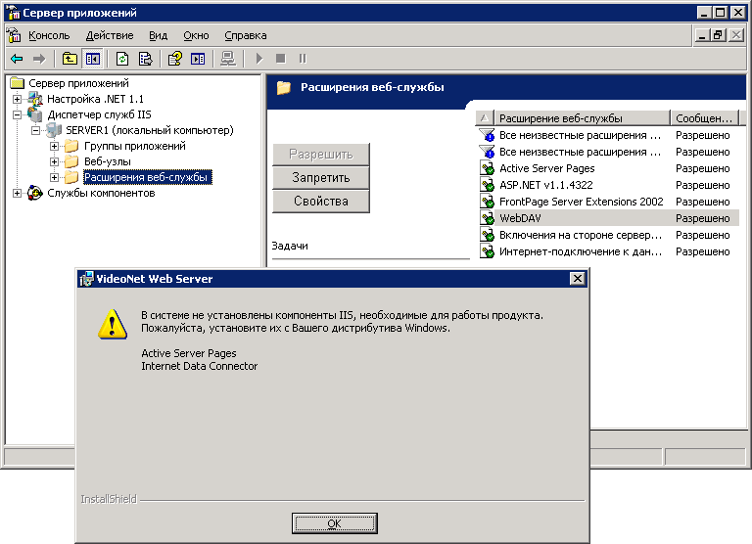Confirm the VideoNet dialog with OK
The height and width of the screenshot is (544, 752).
[334, 523]
